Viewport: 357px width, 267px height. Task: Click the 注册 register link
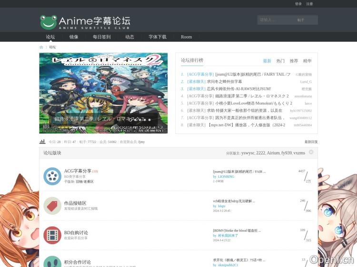pyautogui.click(x=309, y=4)
